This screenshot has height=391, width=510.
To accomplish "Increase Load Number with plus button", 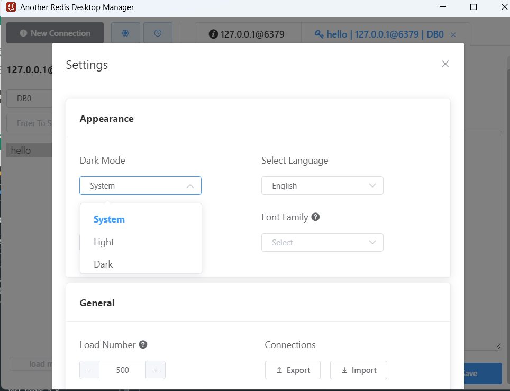I will point(156,370).
